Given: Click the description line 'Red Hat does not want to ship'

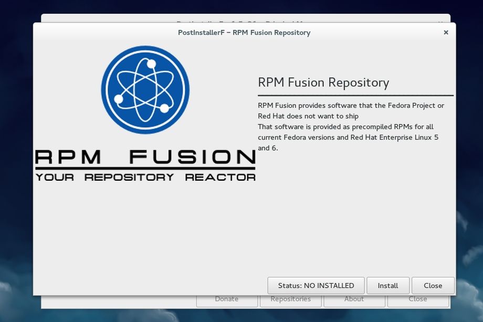Looking at the screenshot, I should [308, 116].
